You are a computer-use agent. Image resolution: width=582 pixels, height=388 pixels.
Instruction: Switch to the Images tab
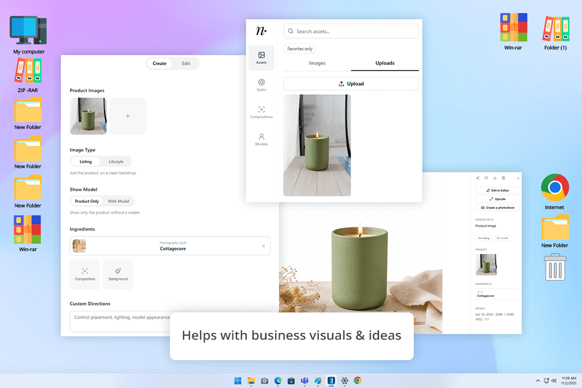click(317, 63)
